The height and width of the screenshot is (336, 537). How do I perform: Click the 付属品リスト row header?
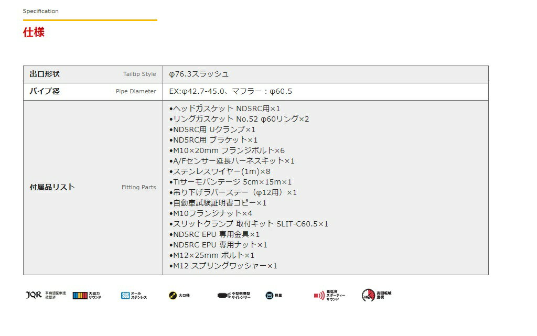click(x=52, y=187)
